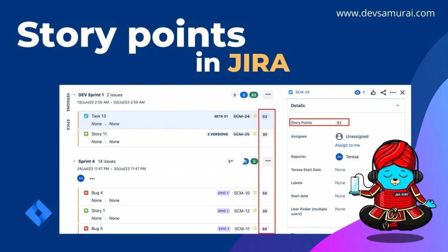The image size is (448, 252).
Task: Collapse DEV Sprint 1 section
Action: 74,94
